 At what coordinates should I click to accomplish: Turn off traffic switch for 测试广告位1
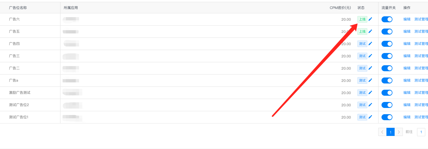pyautogui.click(x=387, y=117)
